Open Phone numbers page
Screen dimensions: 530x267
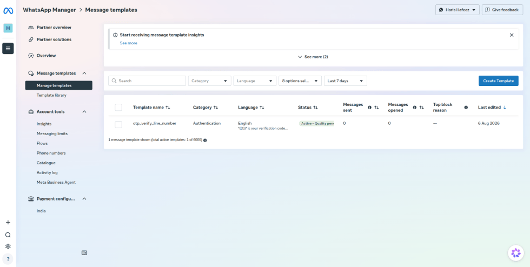click(x=51, y=153)
